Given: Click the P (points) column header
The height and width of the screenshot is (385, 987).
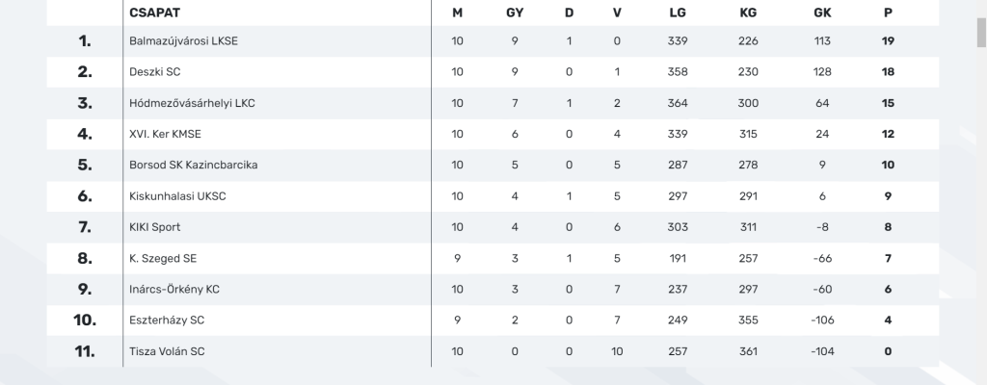Looking at the screenshot, I should (888, 13).
